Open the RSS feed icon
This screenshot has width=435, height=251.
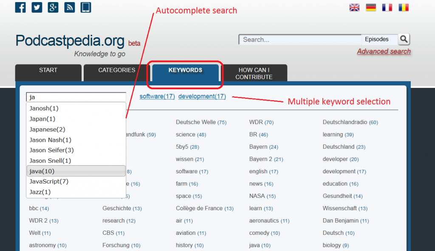pos(70,7)
